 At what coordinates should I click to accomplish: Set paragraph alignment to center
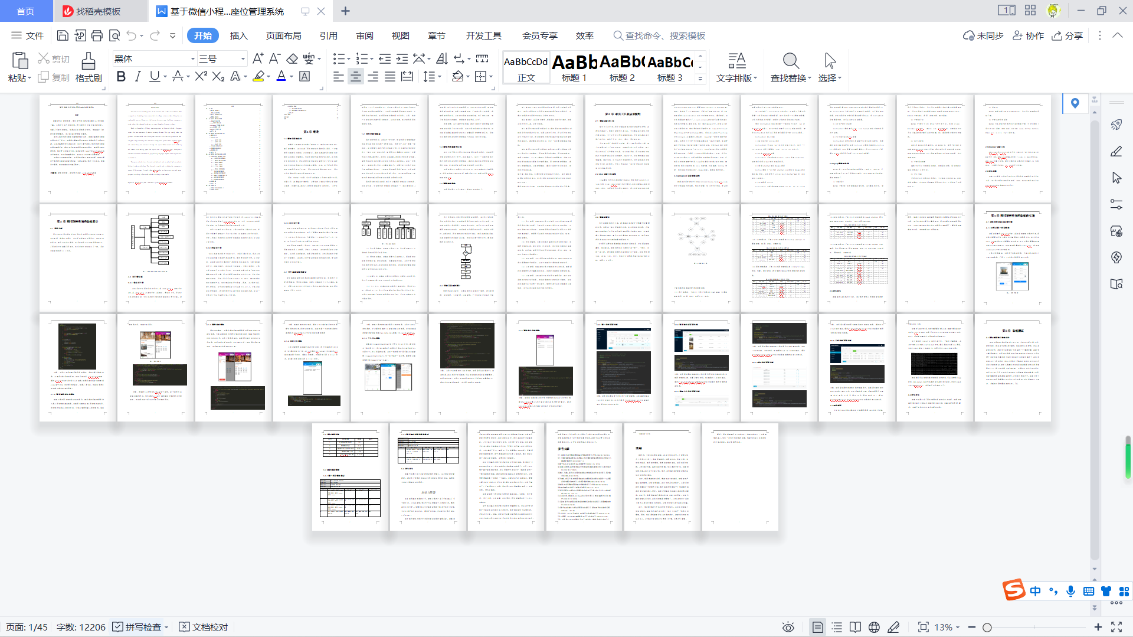356,76
